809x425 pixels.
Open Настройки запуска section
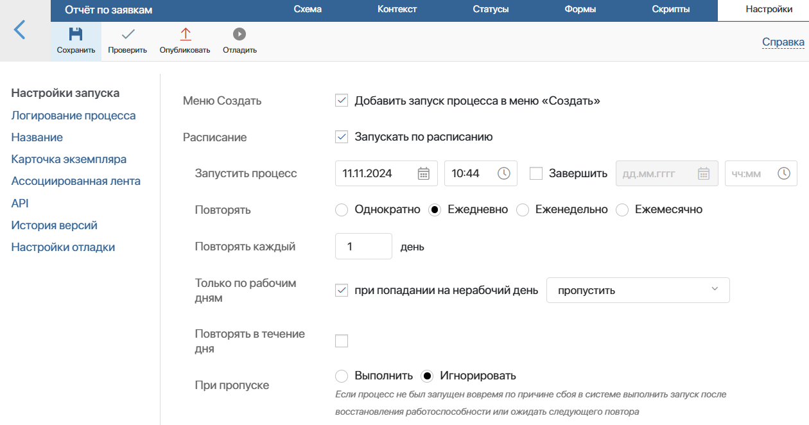[65, 93]
